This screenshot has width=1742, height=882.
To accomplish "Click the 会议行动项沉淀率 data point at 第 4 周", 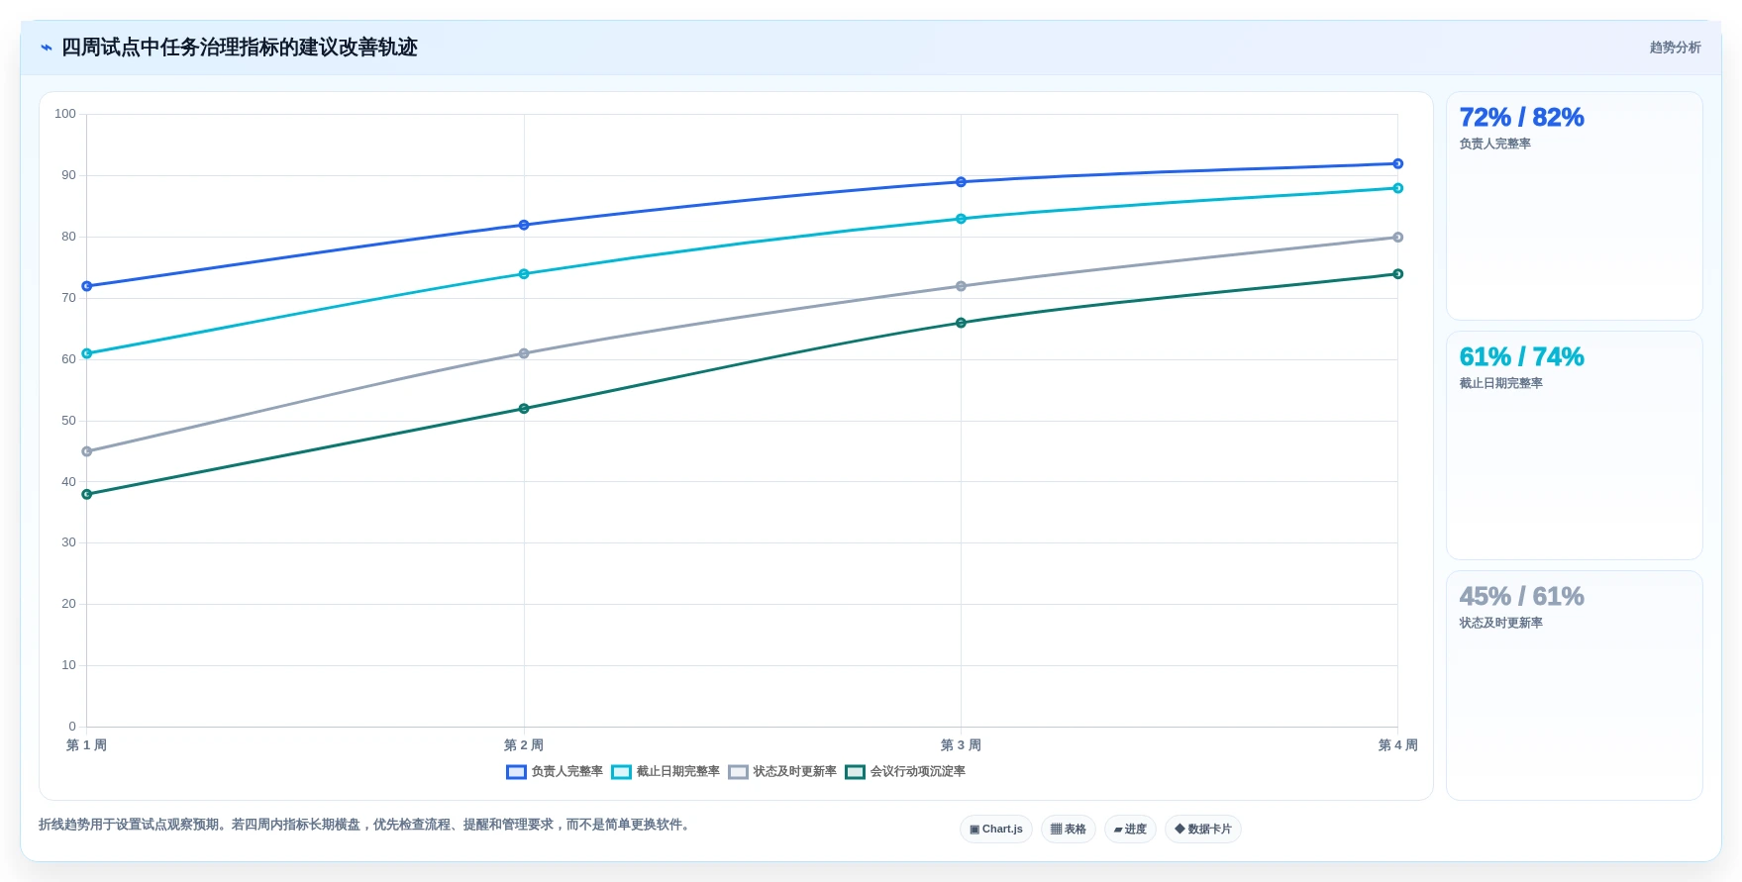I will tap(1397, 274).
